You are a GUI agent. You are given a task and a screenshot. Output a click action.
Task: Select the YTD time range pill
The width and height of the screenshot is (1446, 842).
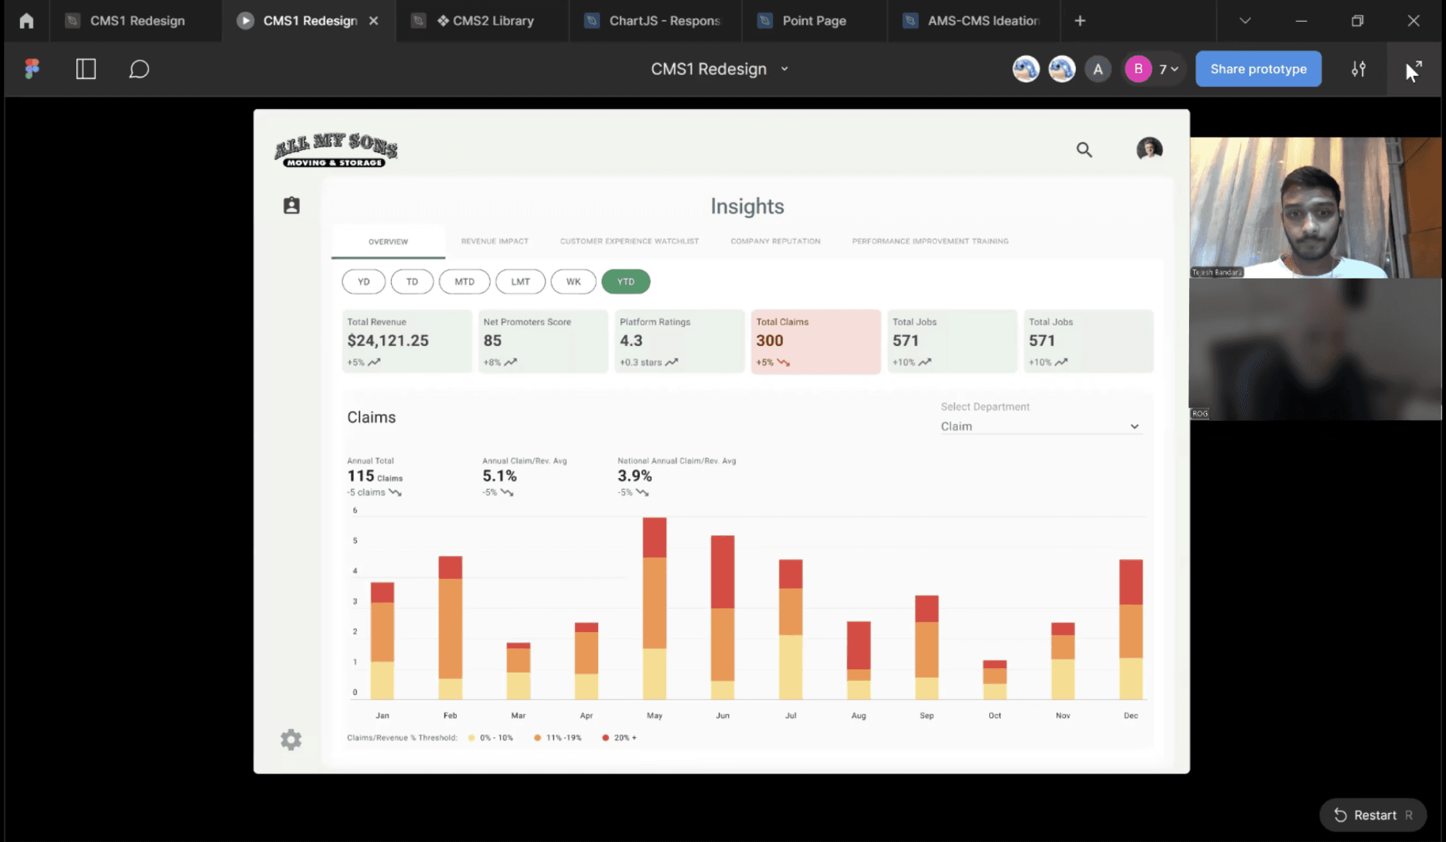click(625, 282)
